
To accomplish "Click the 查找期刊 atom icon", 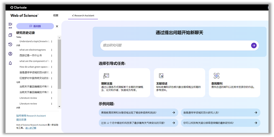I will (x=216, y=76).
